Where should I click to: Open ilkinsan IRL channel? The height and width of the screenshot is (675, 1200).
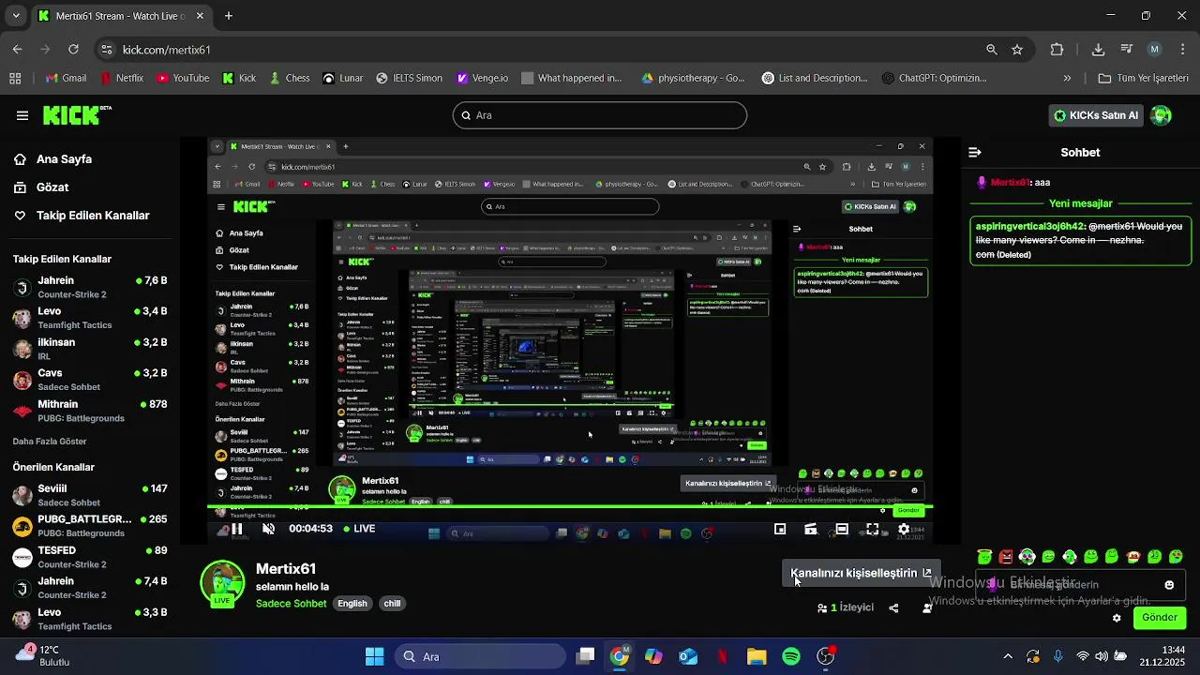pyautogui.click(x=90, y=349)
